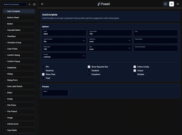Uncheck the Follow Config checkbox
182x135 pixels.
click(x=135, y=67)
